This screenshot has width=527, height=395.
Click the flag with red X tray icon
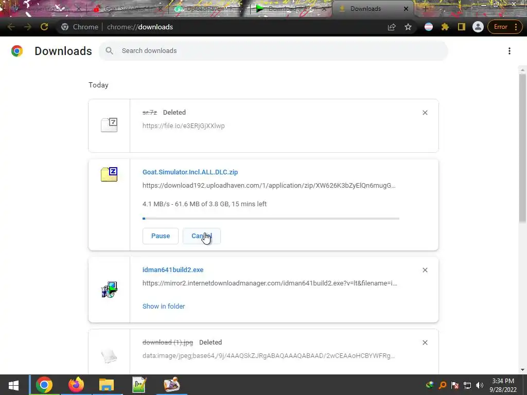pos(455,385)
